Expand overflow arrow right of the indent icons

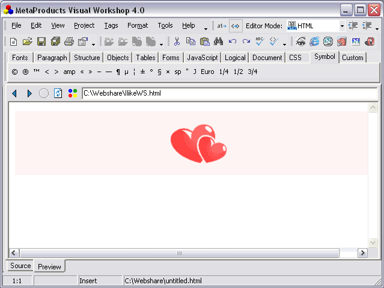pyautogui.click(x=377, y=29)
